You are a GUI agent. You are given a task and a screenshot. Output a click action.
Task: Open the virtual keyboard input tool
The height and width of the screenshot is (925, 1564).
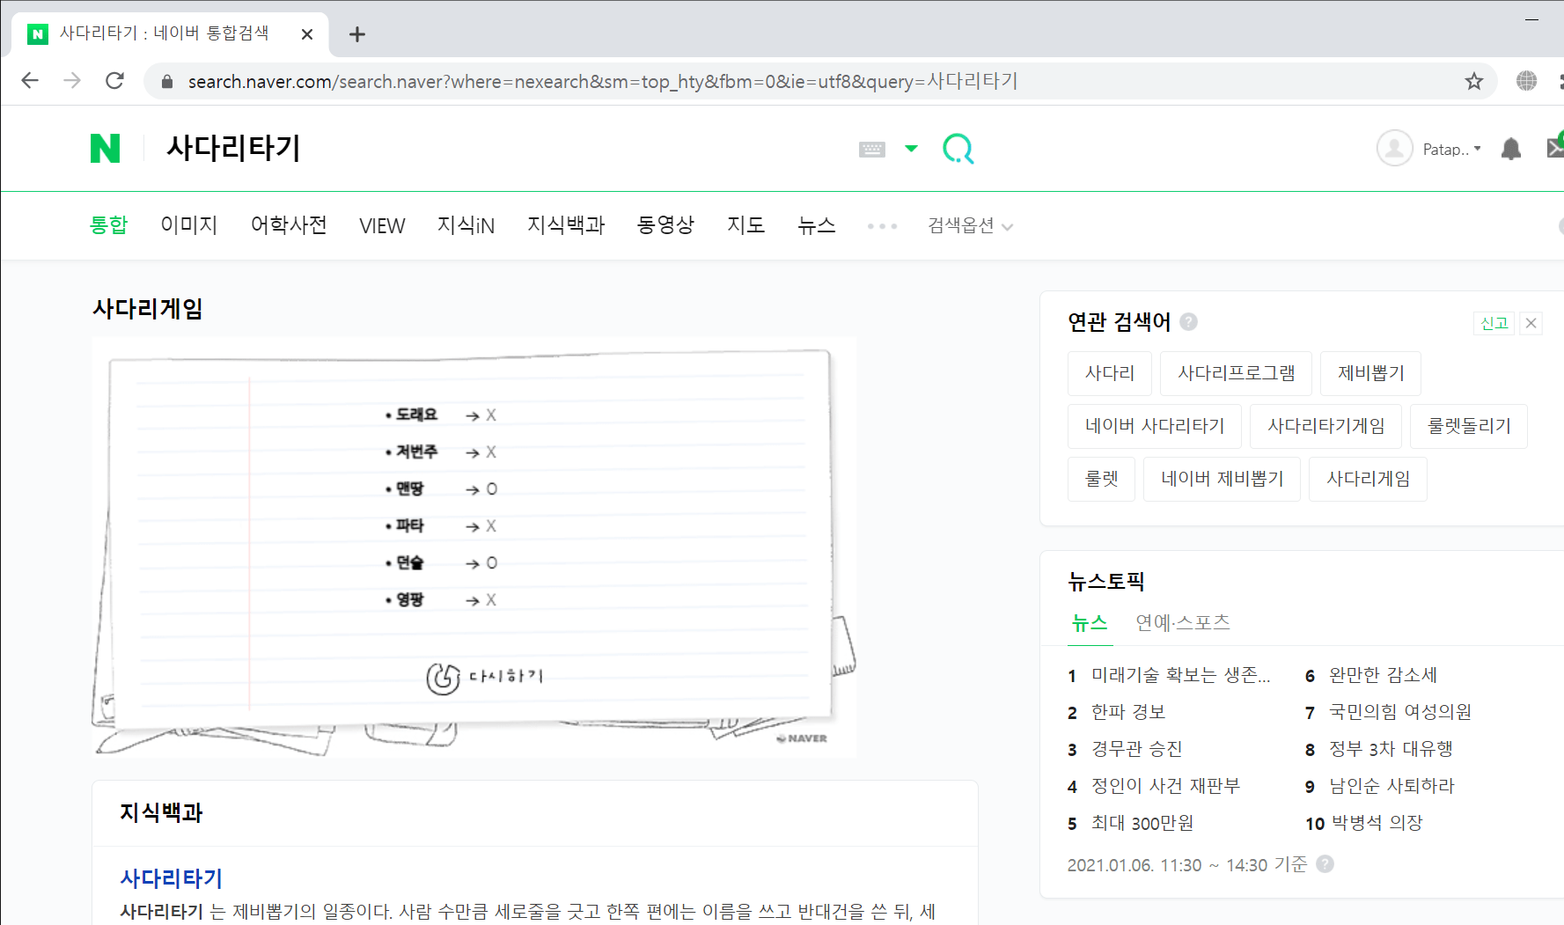click(x=871, y=150)
